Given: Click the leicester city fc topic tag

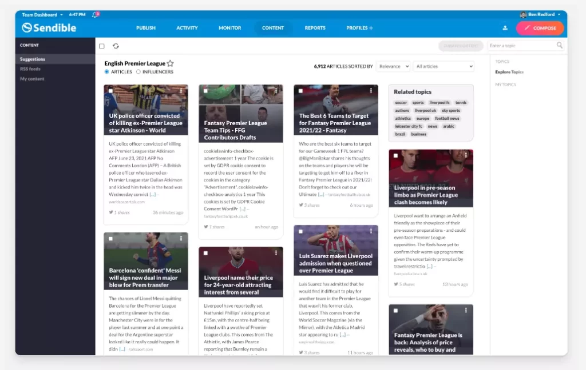Looking at the screenshot, I should 409,126.
